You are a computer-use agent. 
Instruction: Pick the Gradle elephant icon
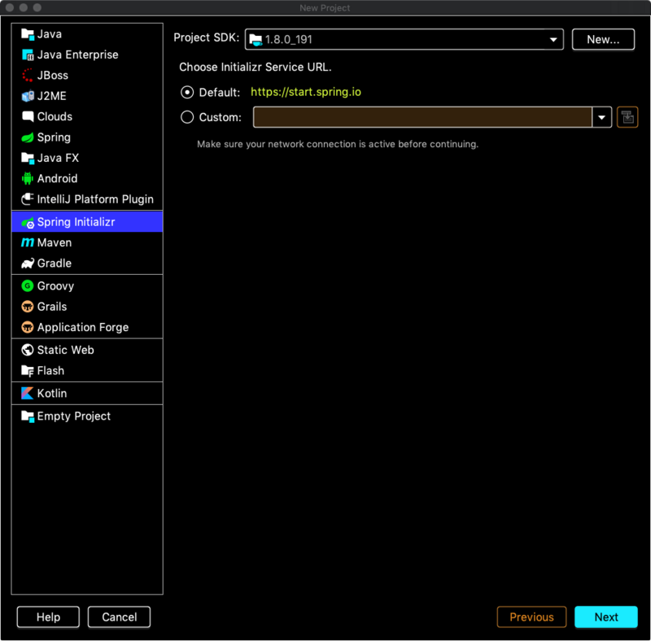[x=28, y=263]
